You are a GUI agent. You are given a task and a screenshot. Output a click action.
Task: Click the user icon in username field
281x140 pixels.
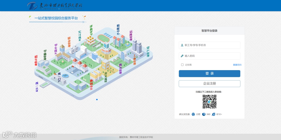[x=182, y=45]
